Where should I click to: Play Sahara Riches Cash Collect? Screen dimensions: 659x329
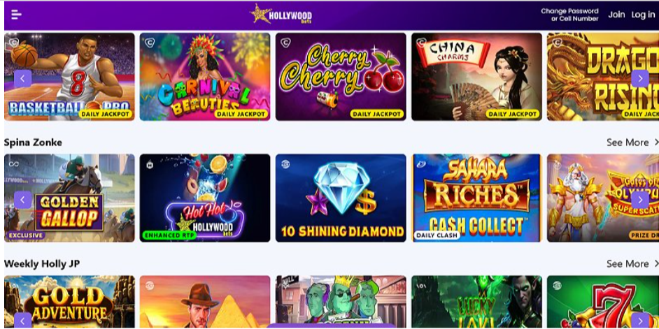pos(476,198)
